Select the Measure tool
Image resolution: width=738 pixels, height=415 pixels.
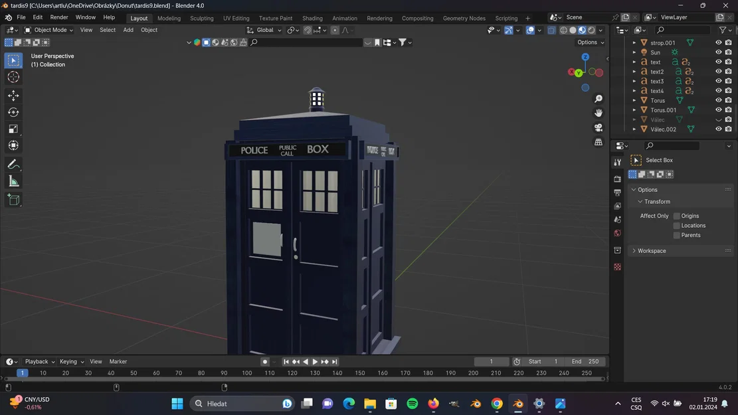[x=13, y=181]
